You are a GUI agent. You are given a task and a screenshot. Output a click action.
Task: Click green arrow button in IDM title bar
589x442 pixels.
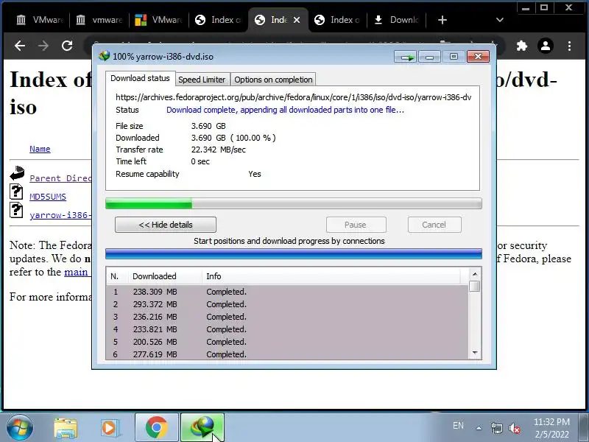tap(405, 57)
